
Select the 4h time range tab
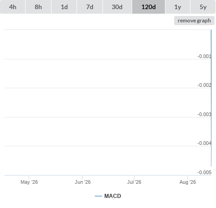coord(13,7)
